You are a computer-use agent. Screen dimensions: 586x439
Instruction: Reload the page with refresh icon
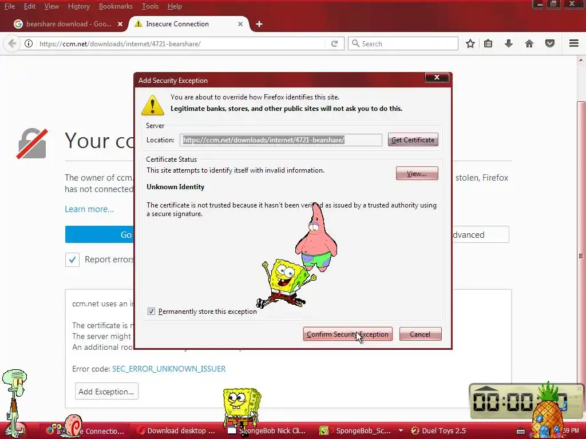coord(334,43)
